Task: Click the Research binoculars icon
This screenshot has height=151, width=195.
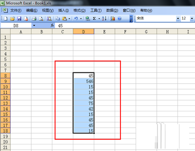Action: pos(49,19)
